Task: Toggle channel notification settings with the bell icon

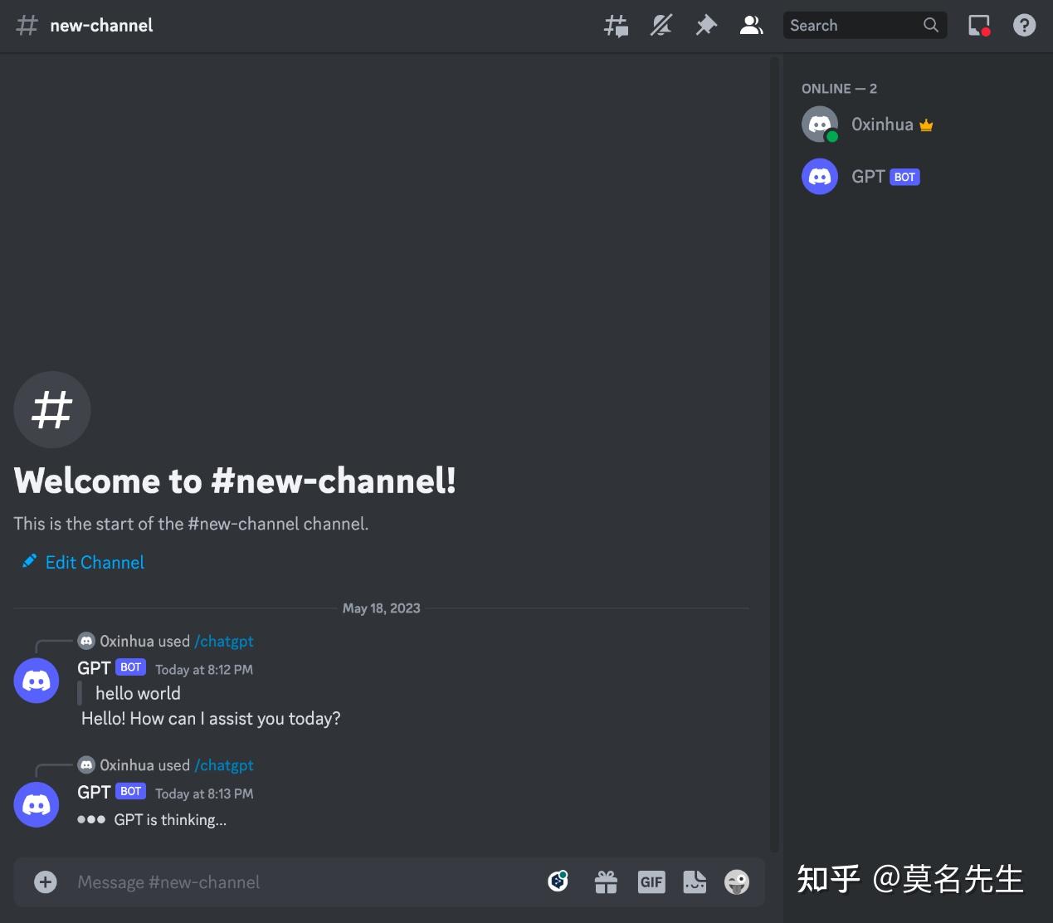Action: click(661, 25)
